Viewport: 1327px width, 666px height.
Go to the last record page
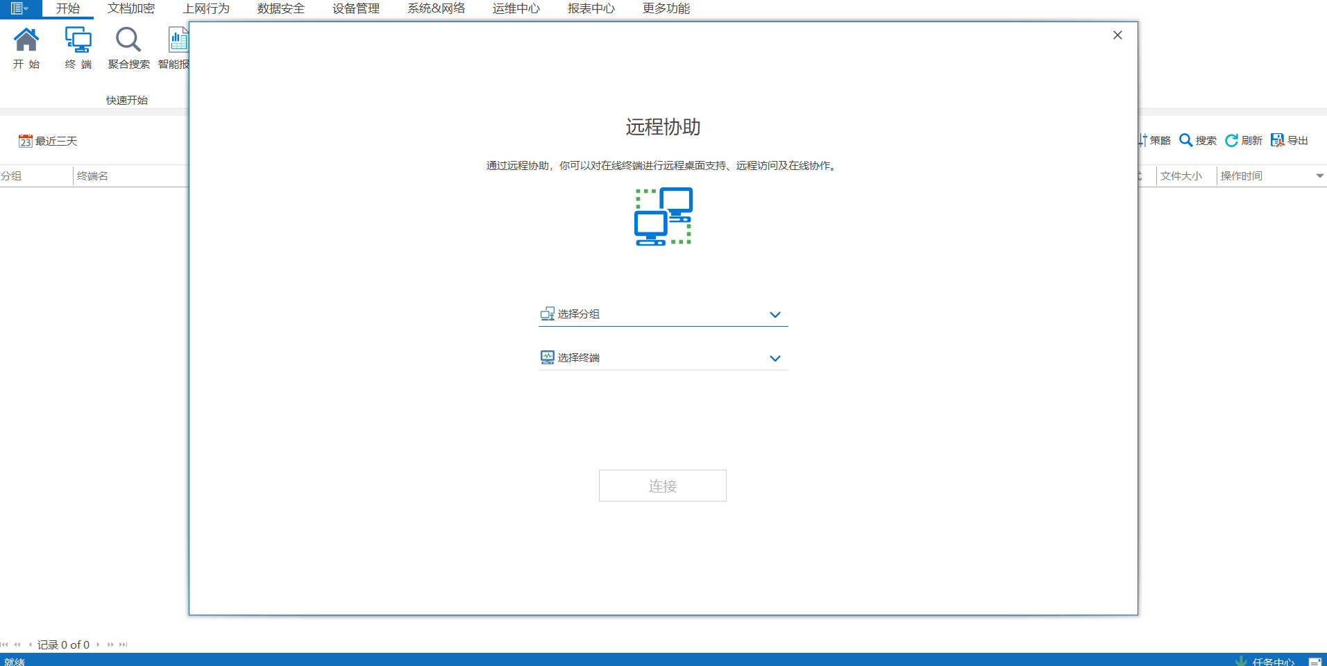click(124, 644)
